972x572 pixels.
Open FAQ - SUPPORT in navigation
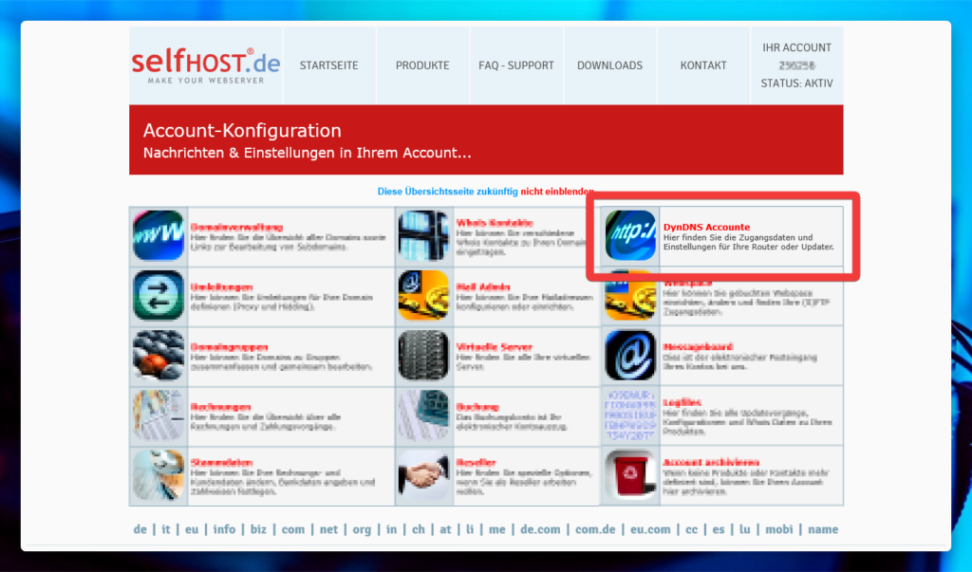click(516, 65)
